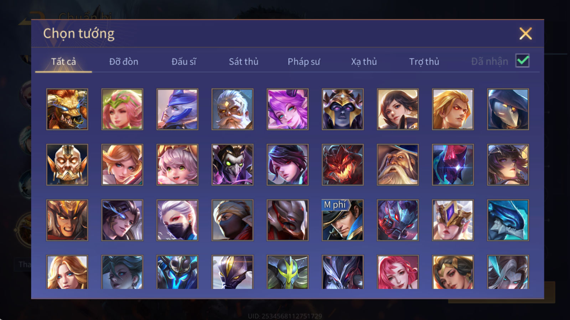Open the Sát thủ tab
Image resolution: width=570 pixels, height=320 pixels.
click(x=244, y=62)
